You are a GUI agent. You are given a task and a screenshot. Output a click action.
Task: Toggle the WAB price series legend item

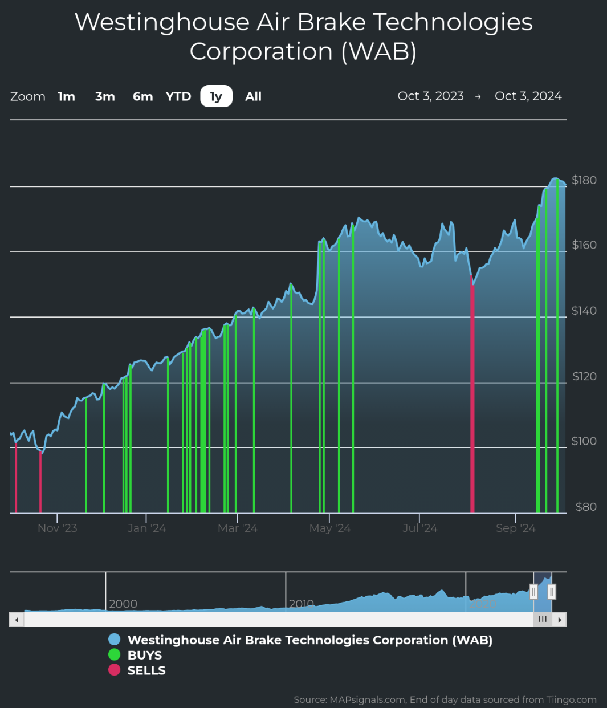click(300, 640)
